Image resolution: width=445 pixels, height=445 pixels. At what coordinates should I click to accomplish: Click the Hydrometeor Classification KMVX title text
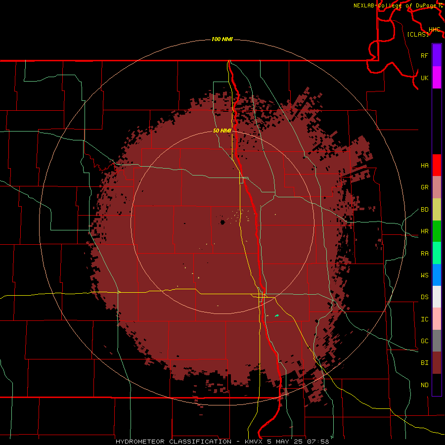point(222,442)
